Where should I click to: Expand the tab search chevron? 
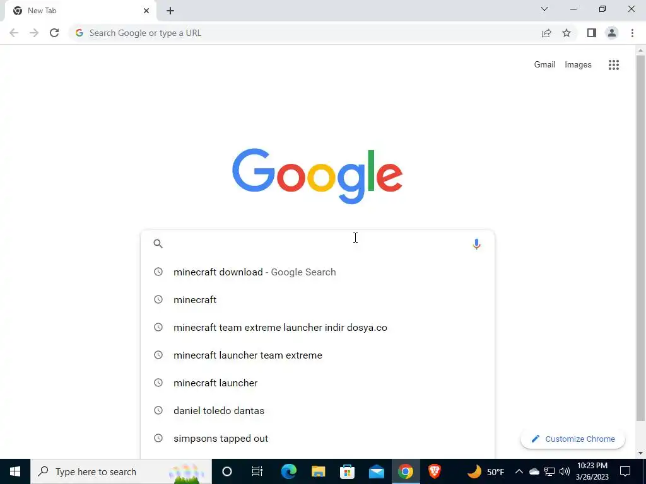(x=544, y=9)
